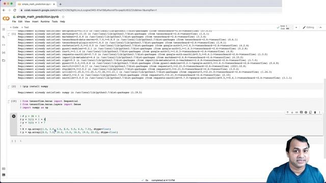The image size is (326, 183).
Task: Open the find and replace panel
Action: click(x=4, y=37)
